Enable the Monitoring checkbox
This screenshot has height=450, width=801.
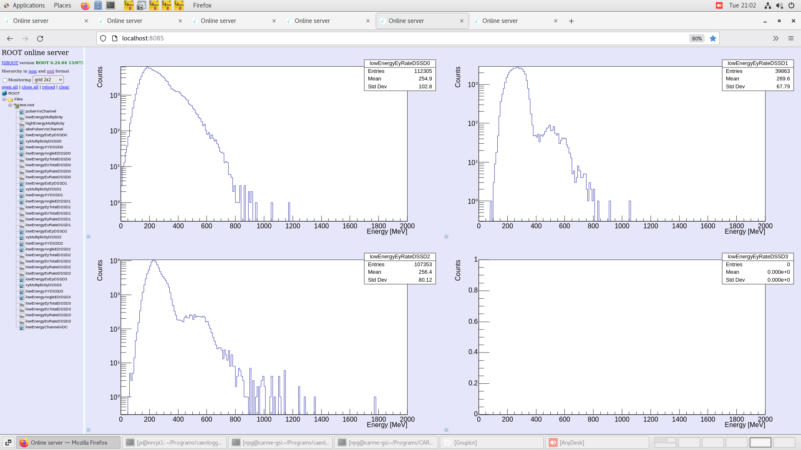5,80
